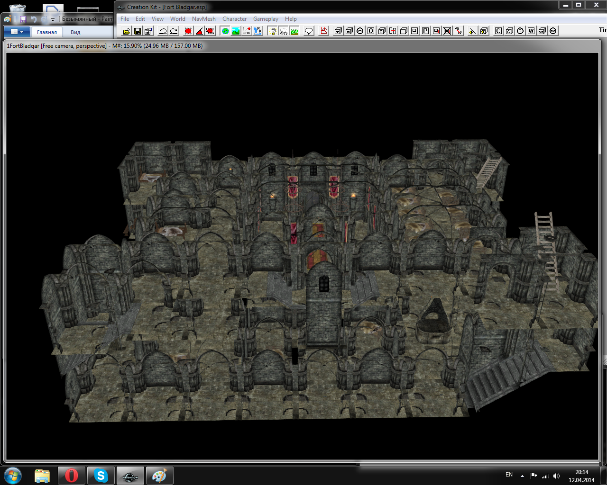Viewport: 607px width, 485px height.
Task: Click the cube C collision icon
Action: click(509, 31)
